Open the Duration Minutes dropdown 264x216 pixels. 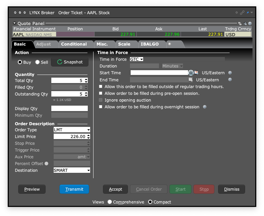tap(173, 66)
